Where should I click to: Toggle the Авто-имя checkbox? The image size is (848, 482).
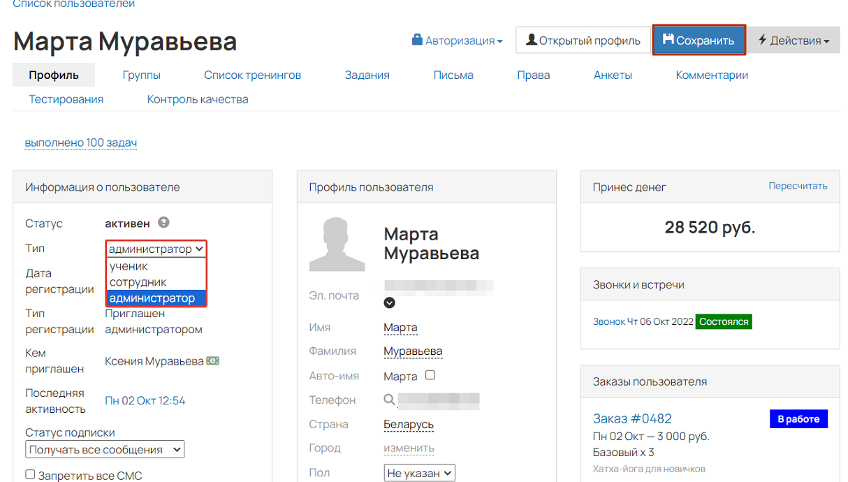(x=430, y=375)
